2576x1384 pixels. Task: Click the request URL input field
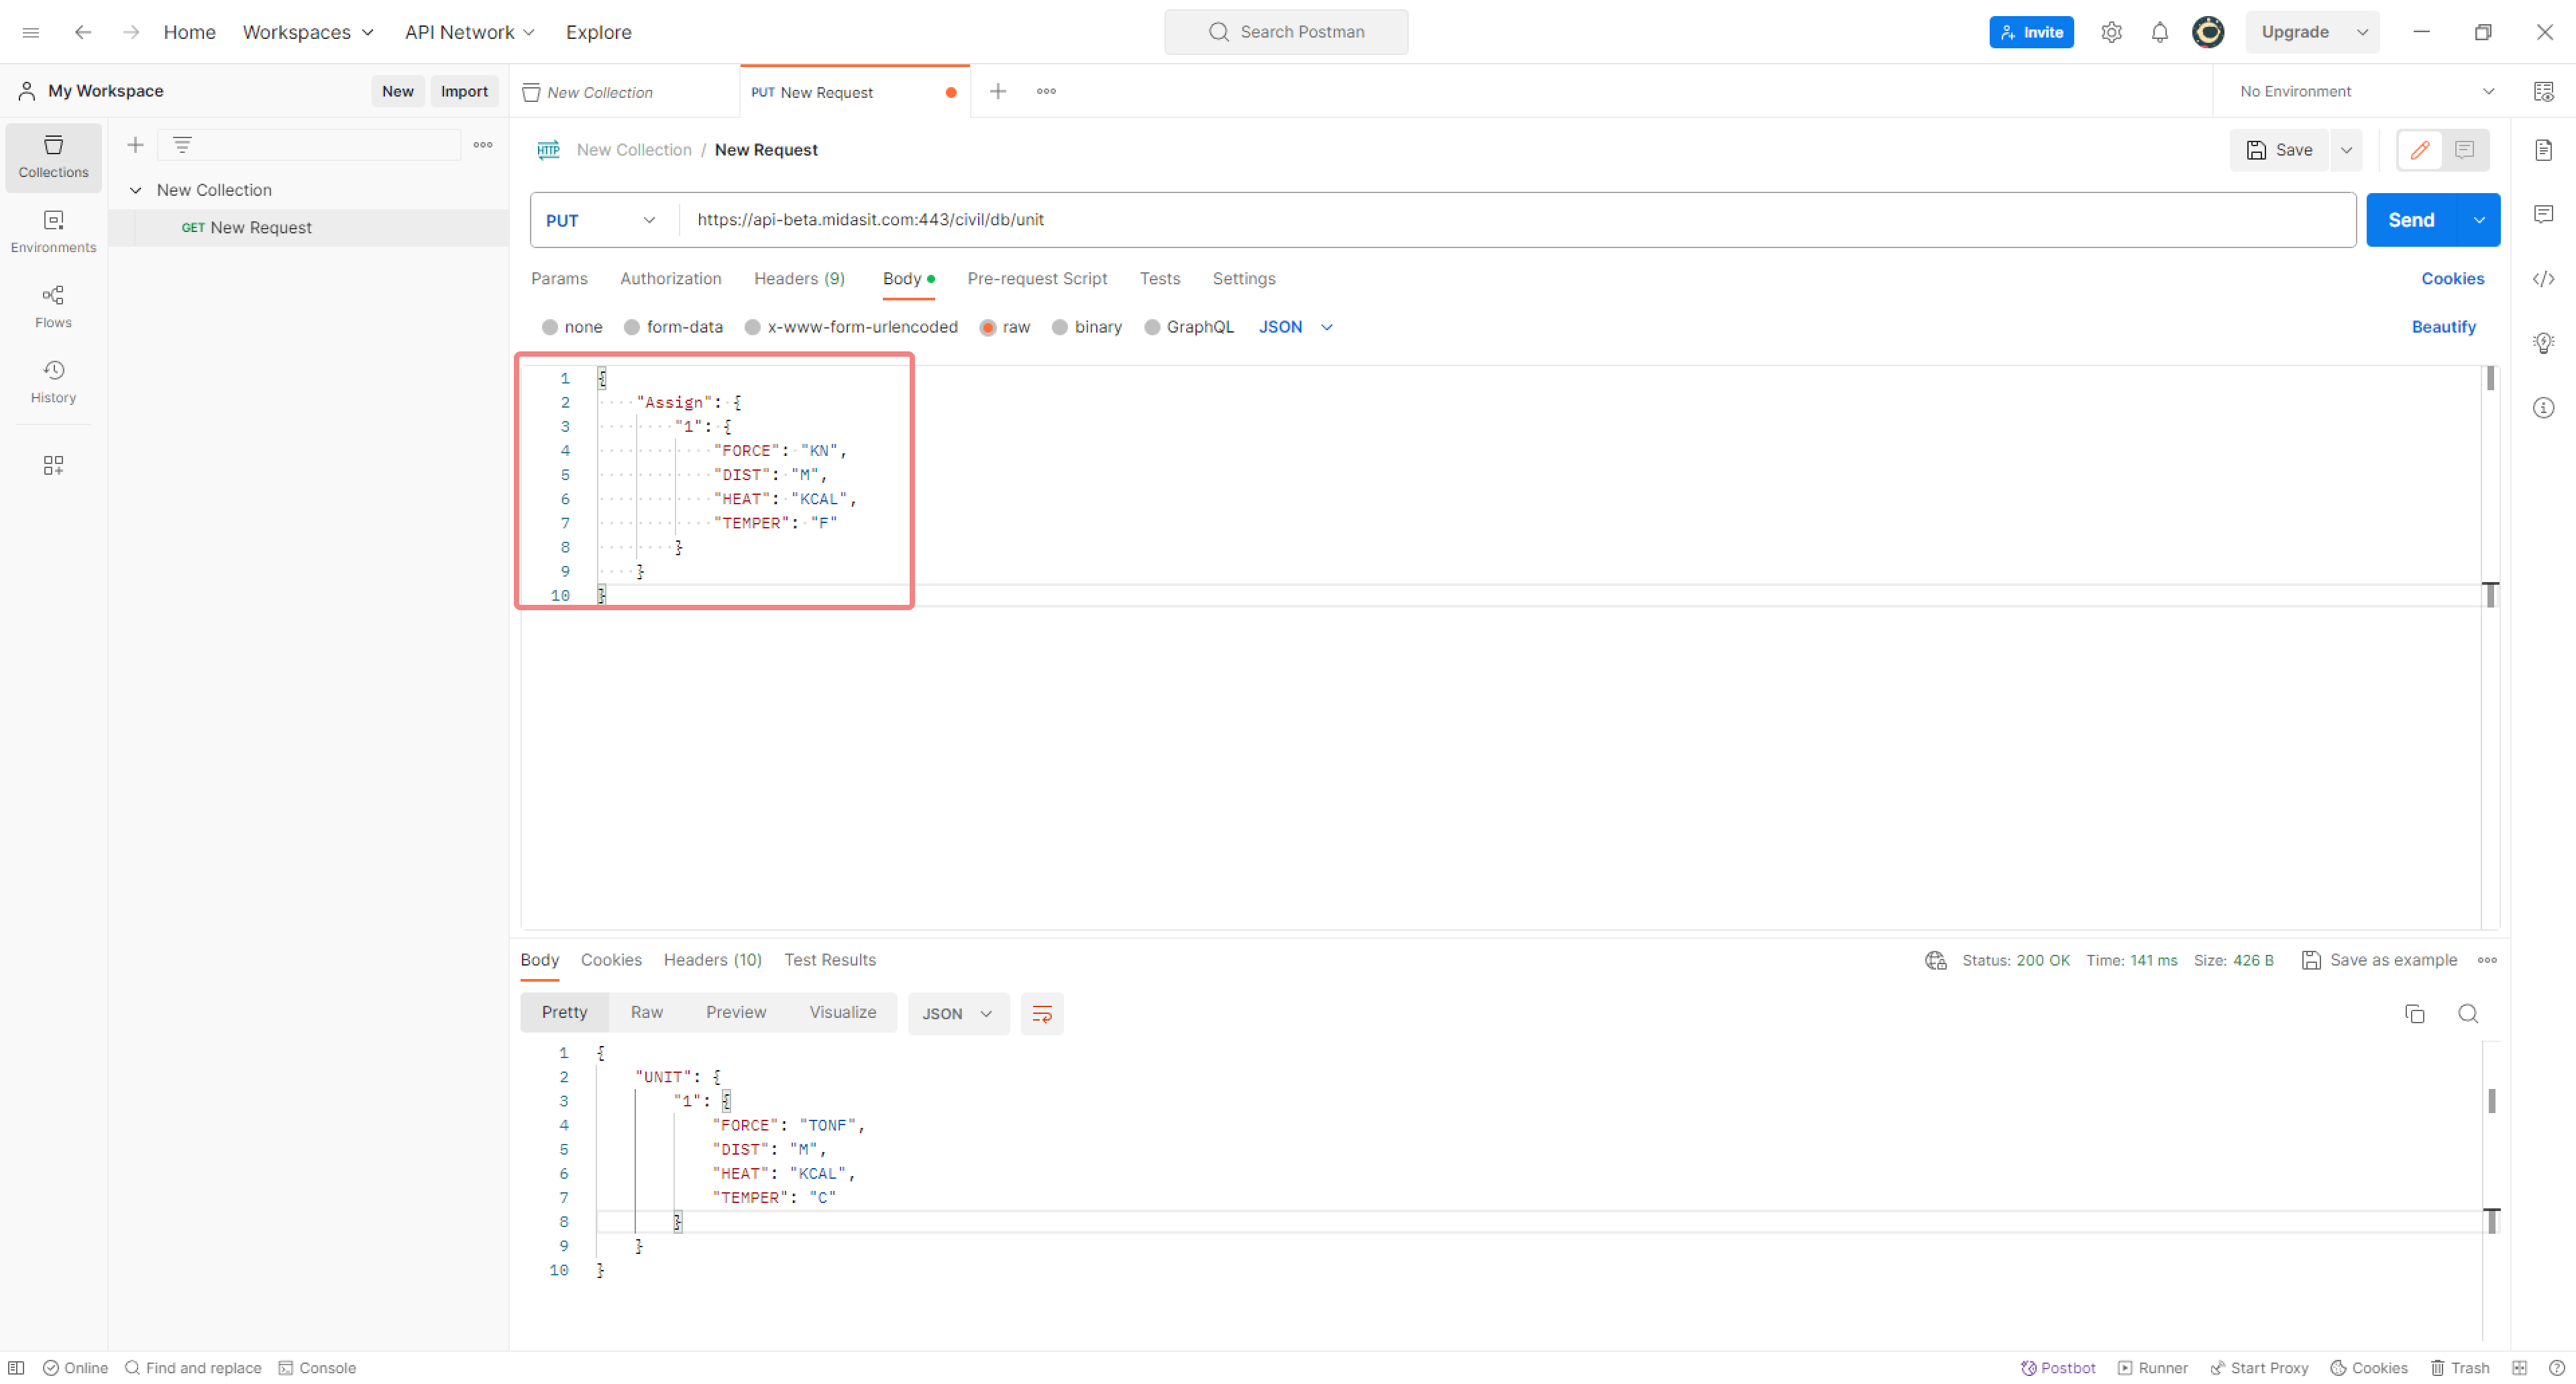(x=1516, y=220)
